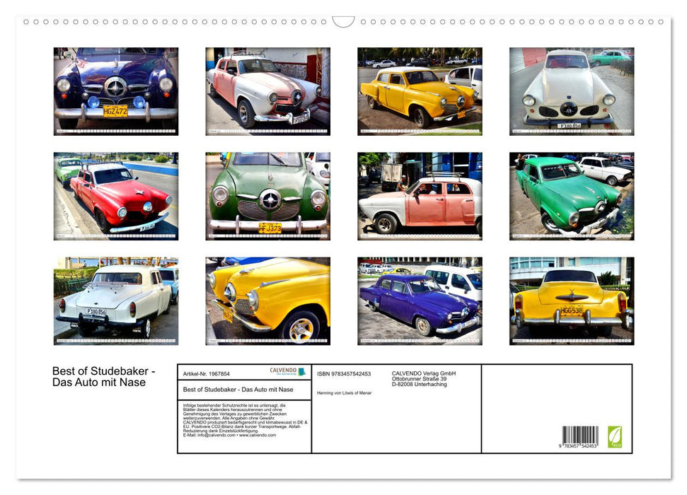The width and height of the screenshot is (687, 495).
Task: Open the ISBN 9783457542453 information section
Action: [x=345, y=373]
